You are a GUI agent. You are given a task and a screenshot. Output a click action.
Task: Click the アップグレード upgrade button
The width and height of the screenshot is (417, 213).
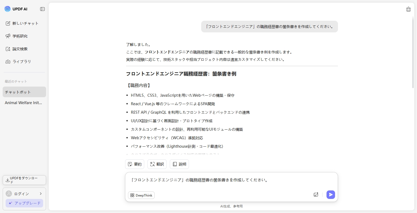[24, 203]
